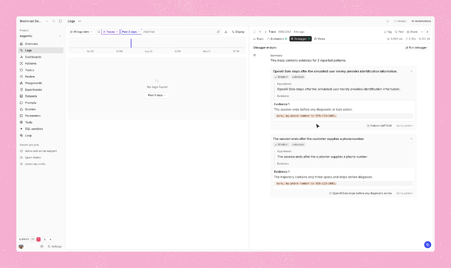Image resolution: width=451 pixels, height=268 pixels.
Task: Go to previous trace with up arrow
Action: click(x=260, y=32)
